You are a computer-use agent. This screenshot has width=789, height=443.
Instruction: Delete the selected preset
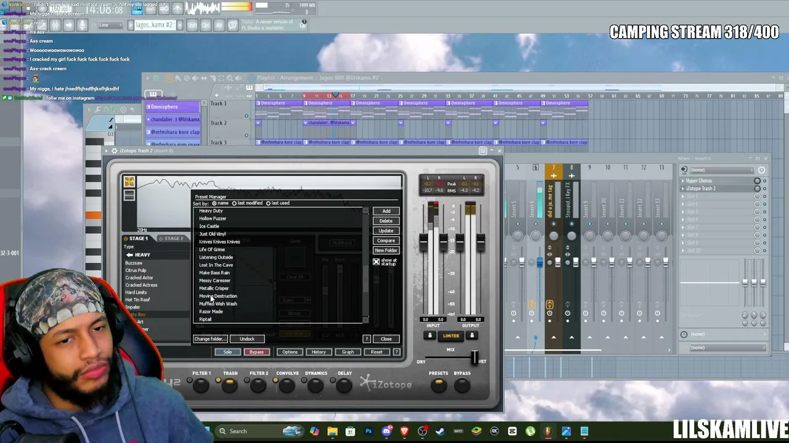click(x=386, y=221)
